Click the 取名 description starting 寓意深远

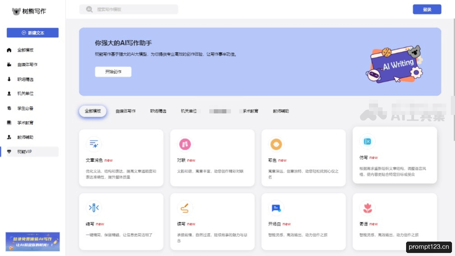(x=303, y=174)
